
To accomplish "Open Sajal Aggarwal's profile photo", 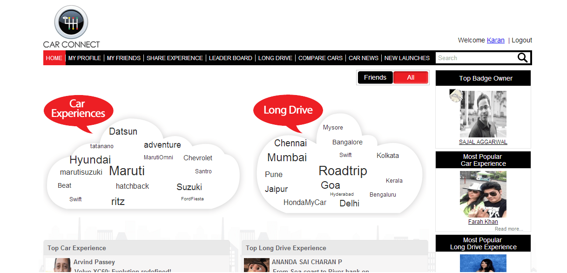I will [x=483, y=114].
